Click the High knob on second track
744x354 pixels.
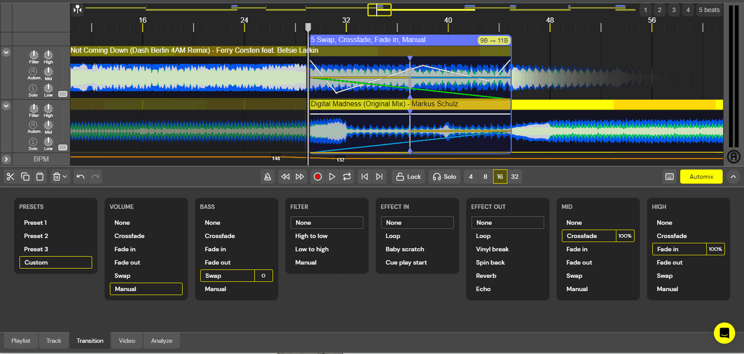(x=48, y=108)
